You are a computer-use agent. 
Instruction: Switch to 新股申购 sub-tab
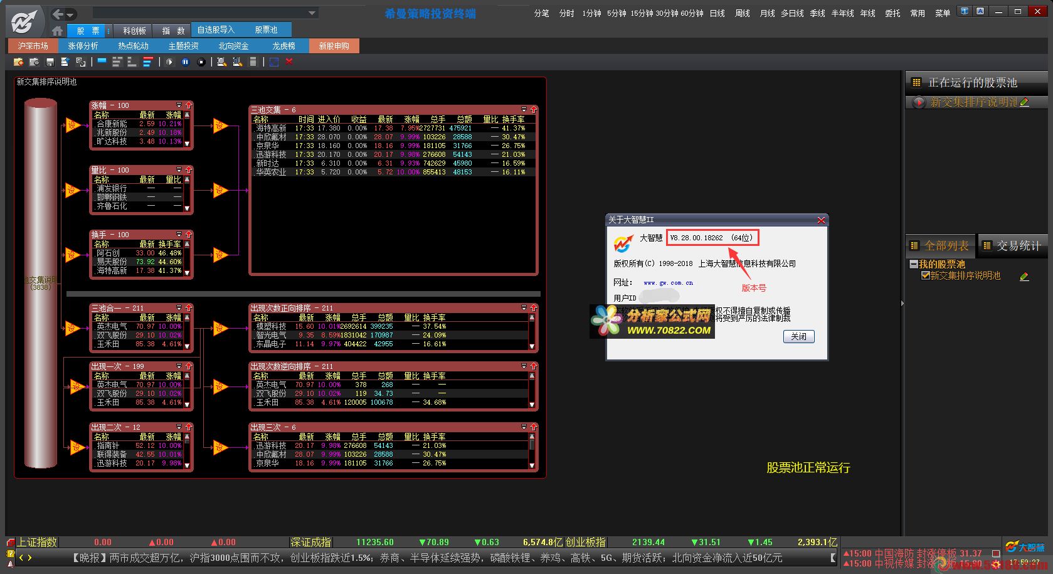(x=334, y=46)
